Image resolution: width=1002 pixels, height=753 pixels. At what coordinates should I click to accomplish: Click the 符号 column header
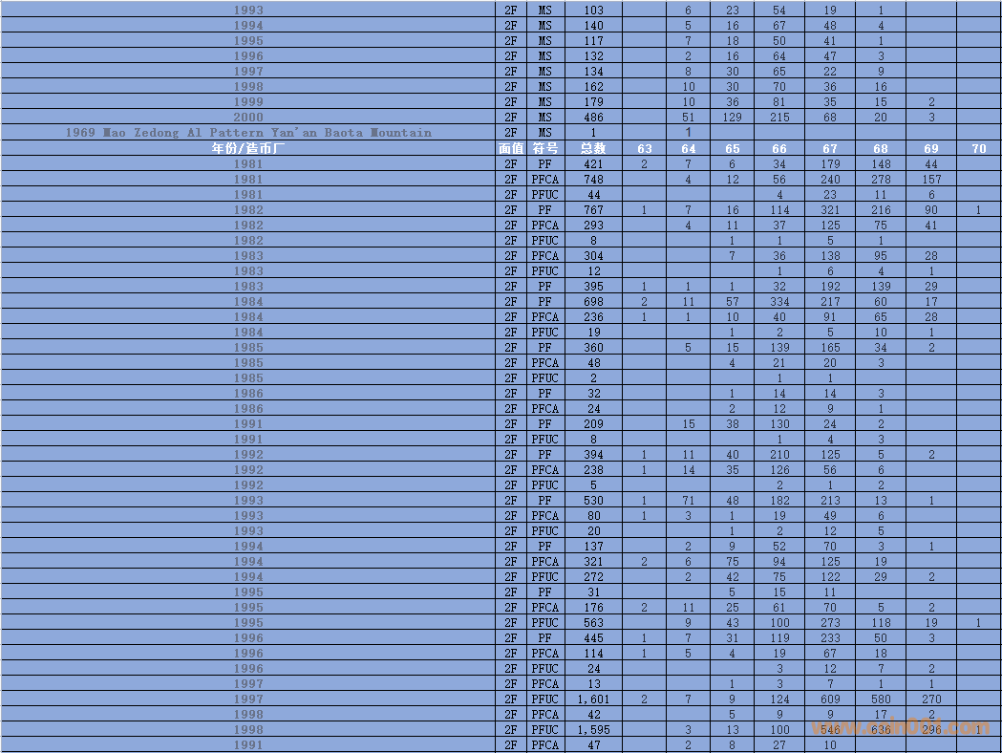coord(544,148)
